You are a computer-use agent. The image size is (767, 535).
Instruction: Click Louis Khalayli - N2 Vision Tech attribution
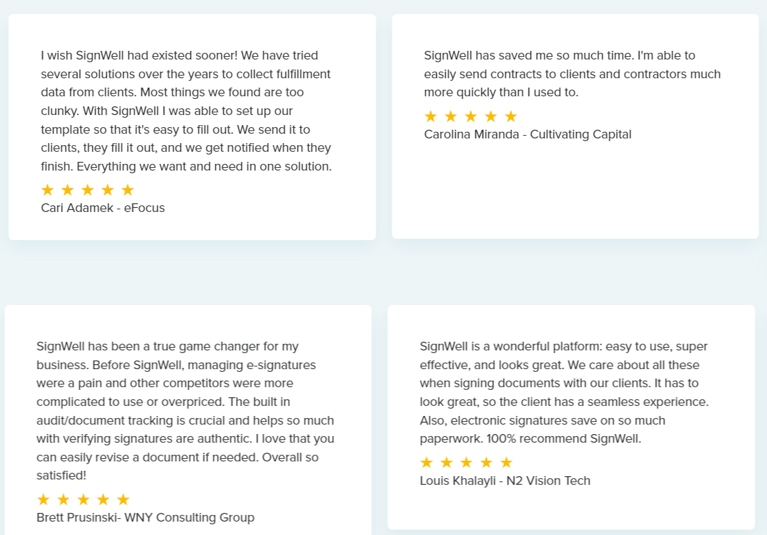coord(505,481)
